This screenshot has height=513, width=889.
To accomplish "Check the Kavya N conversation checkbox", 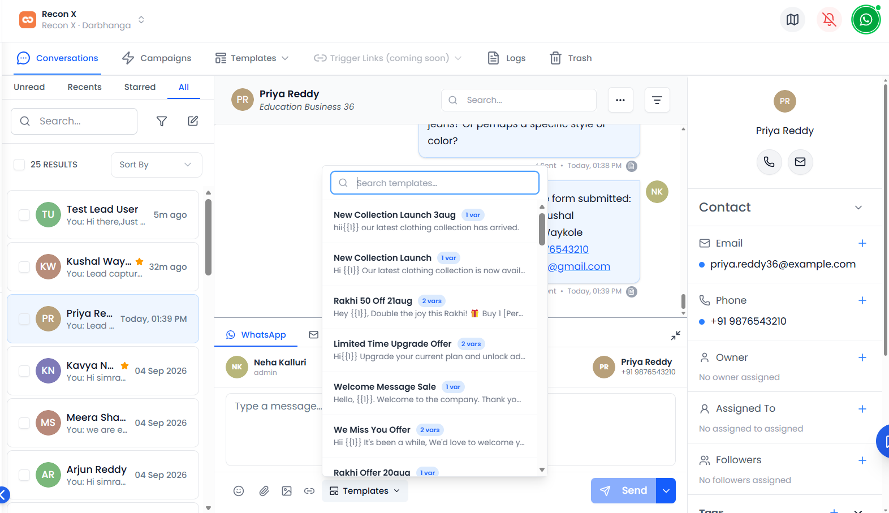I will click(24, 371).
